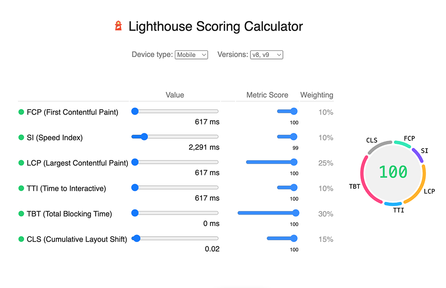Click the pink TBT arc on the gauge
446x288 pixels.
(367, 180)
